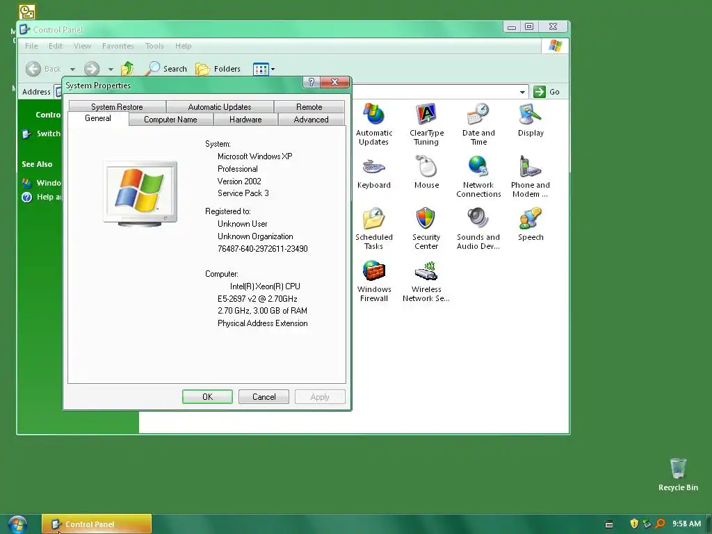Open Network Connections icon

(x=478, y=176)
